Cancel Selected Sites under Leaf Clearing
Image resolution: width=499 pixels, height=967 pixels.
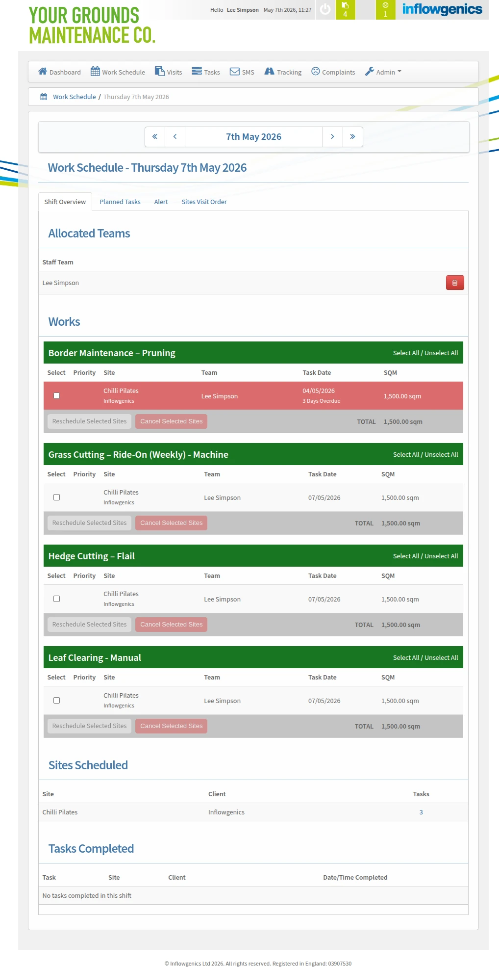click(171, 726)
